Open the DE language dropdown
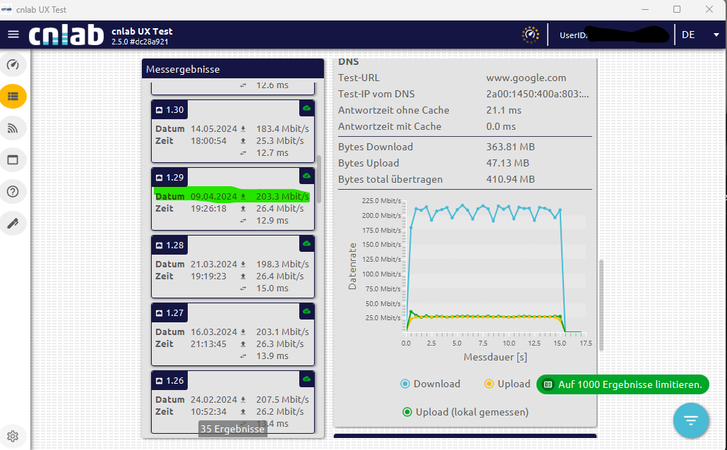 699,35
